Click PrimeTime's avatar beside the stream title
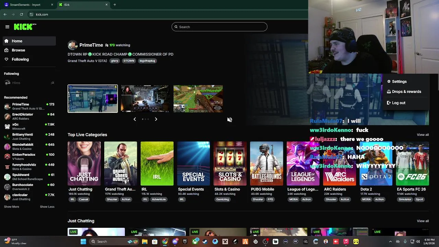Screen dimensions: 439x247 click(x=72, y=45)
